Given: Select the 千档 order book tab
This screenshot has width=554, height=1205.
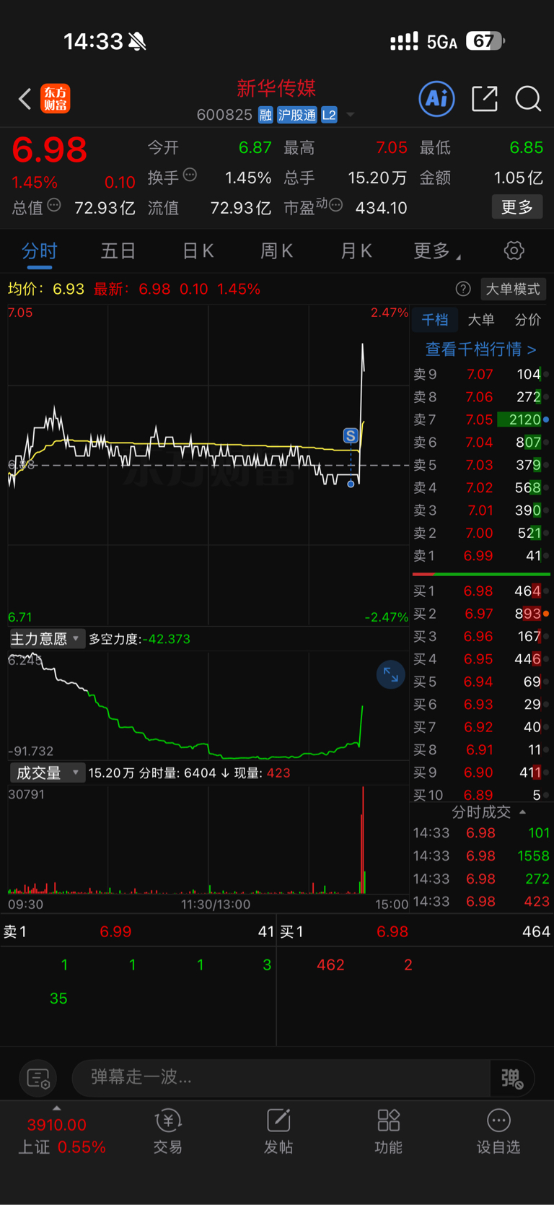Looking at the screenshot, I should 435,320.
